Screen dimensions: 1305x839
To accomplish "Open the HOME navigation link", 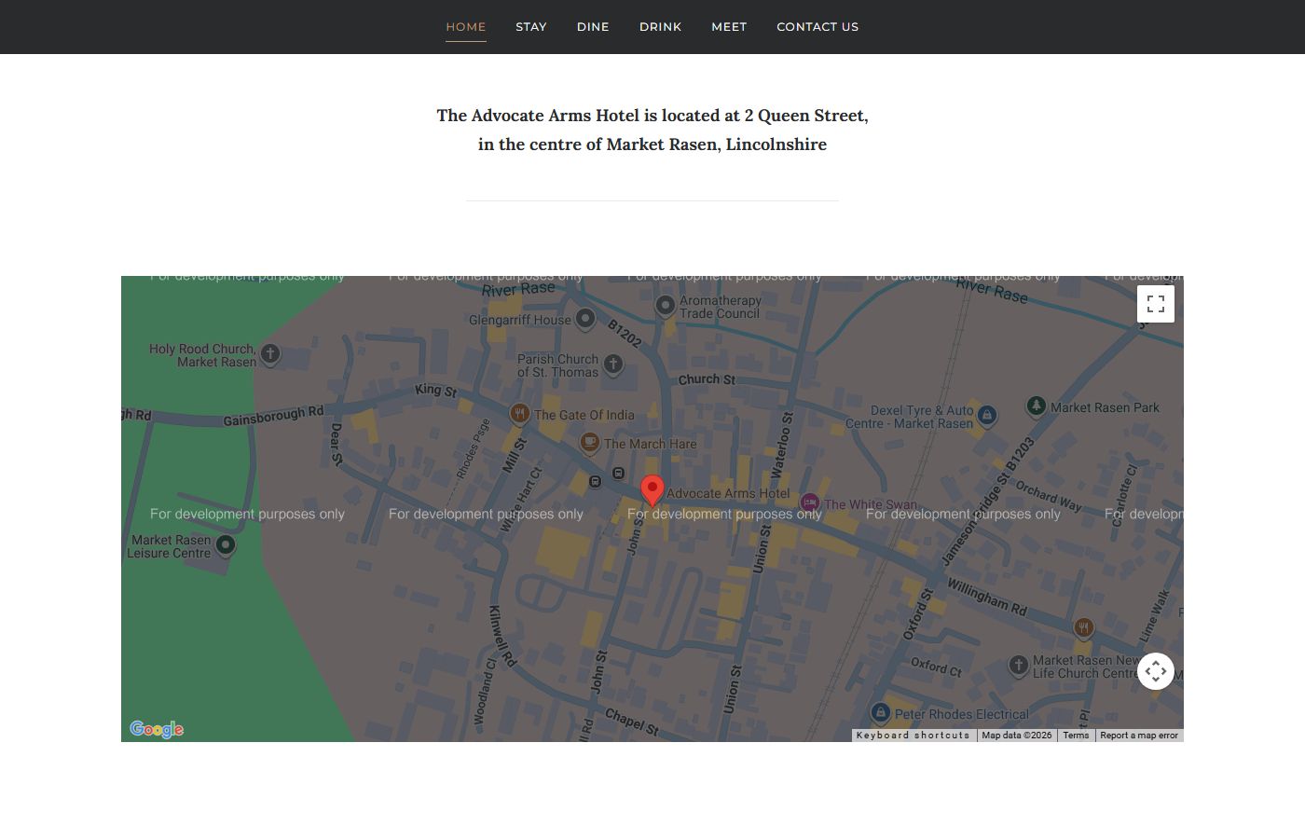I will (x=466, y=27).
